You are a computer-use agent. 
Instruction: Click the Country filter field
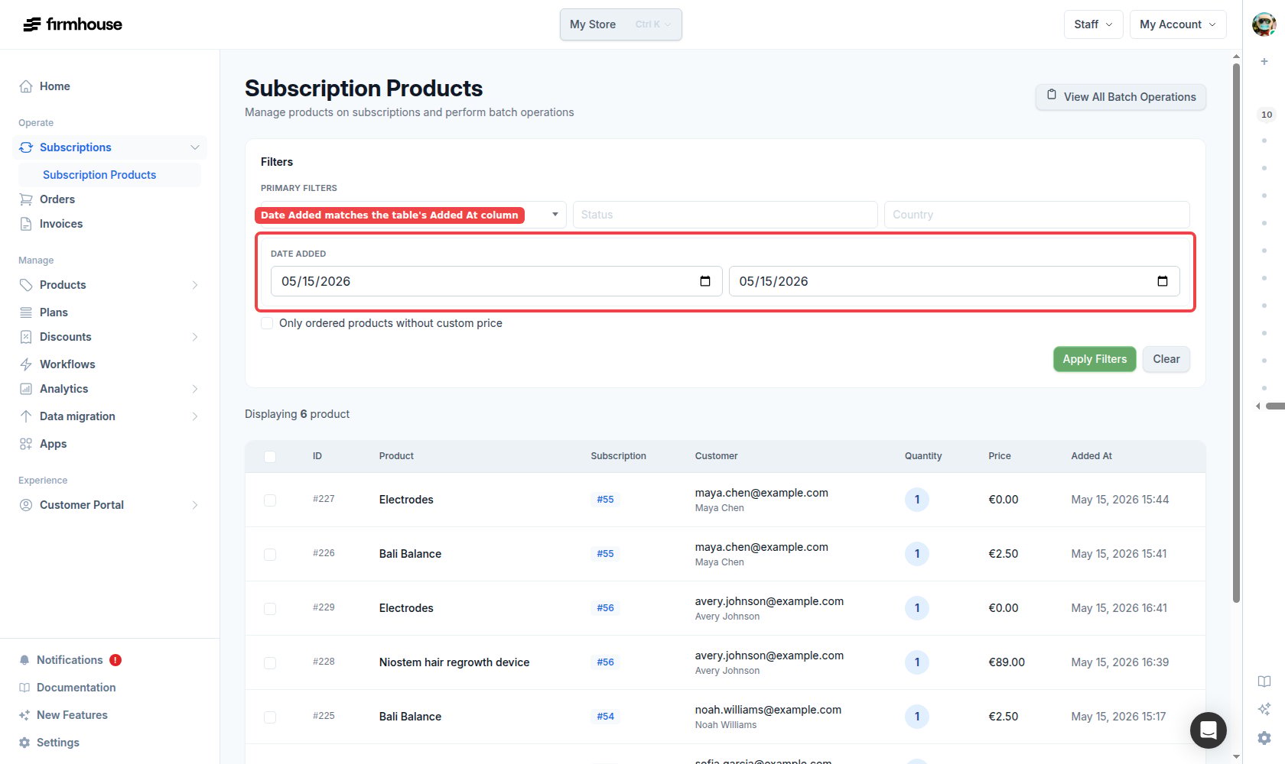pos(1036,215)
